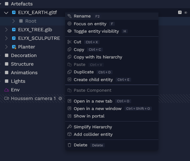Expand the Planter entity chevron
Image resolution: width=190 pixels, height=161 pixels.
pyautogui.click(x=6, y=47)
